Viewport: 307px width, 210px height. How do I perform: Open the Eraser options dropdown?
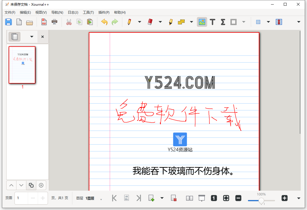click(160, 22)
